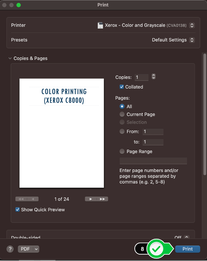Click the green zoom window button
This screenshot has width=207, height=261.
click(19, 5)
